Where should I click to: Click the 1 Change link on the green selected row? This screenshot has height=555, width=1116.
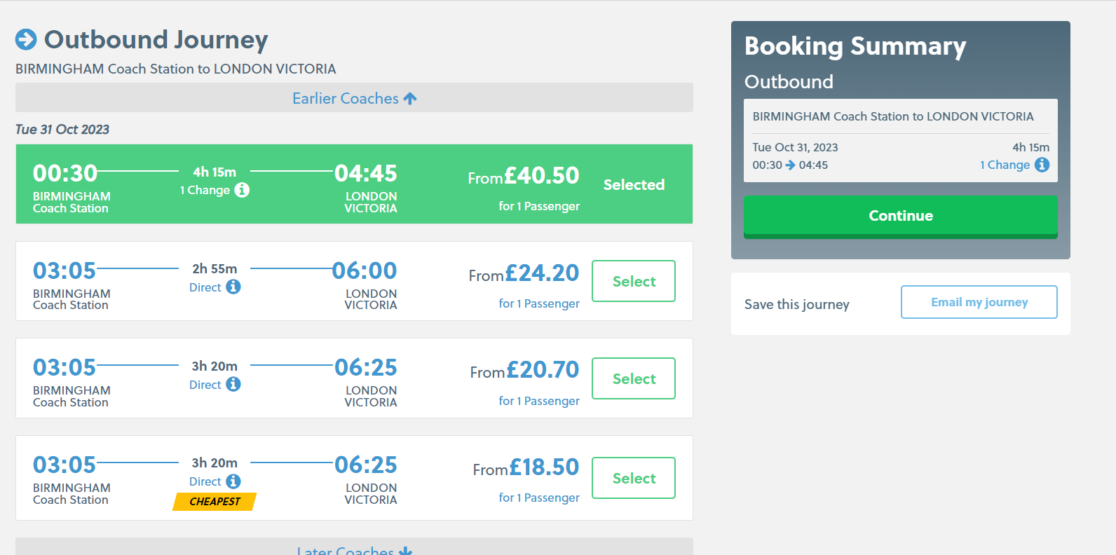(x=205, y=190)
